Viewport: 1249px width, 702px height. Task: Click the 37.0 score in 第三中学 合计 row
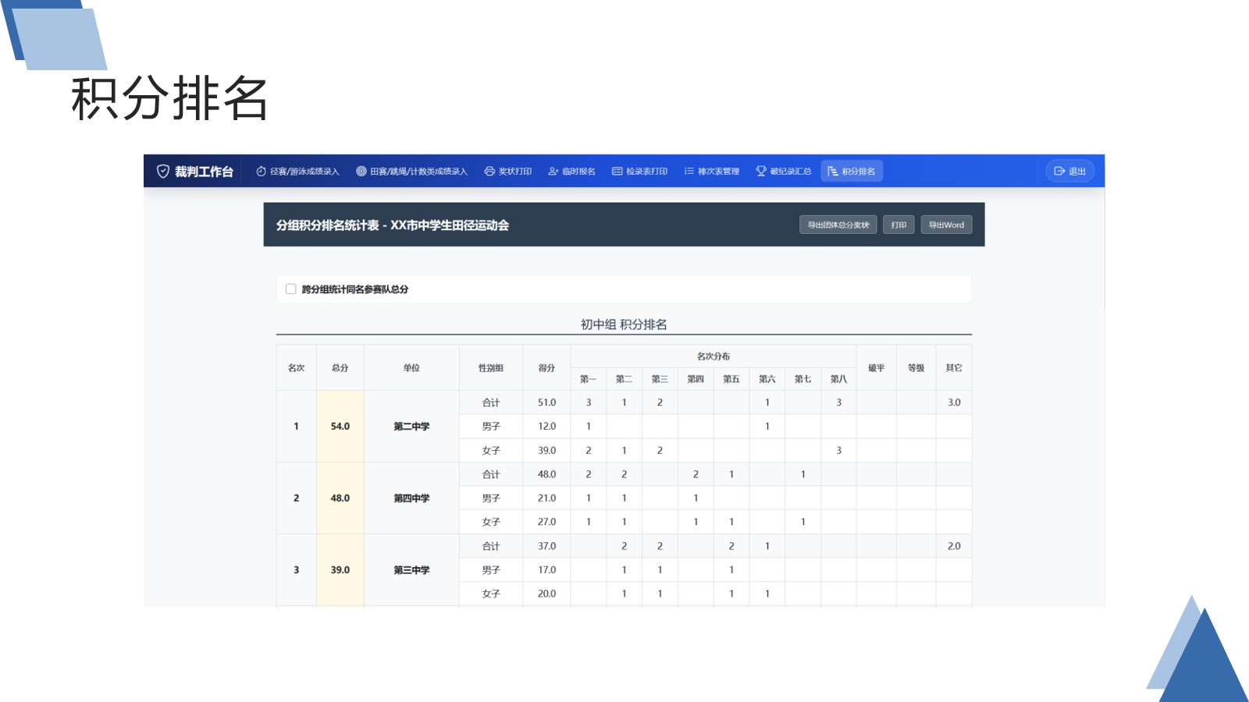[x=546, y=546]
